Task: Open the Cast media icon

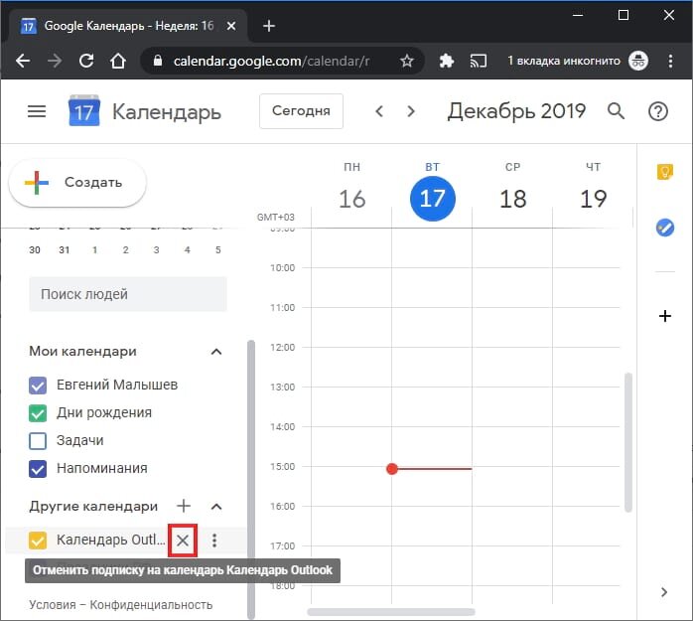Action: click(x=479, y=61)
